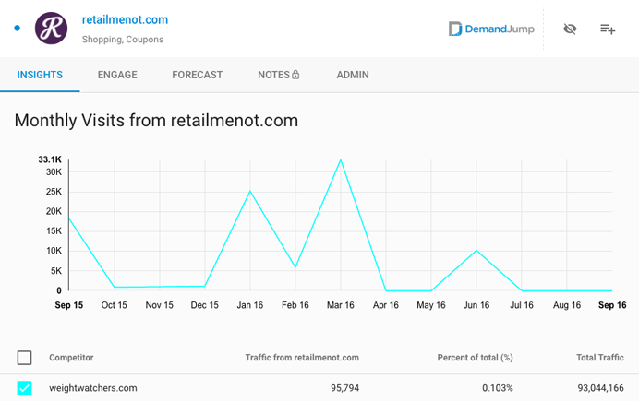Click the Sep 15 axis label
639x401 pixels.
(x=69, y=305)
